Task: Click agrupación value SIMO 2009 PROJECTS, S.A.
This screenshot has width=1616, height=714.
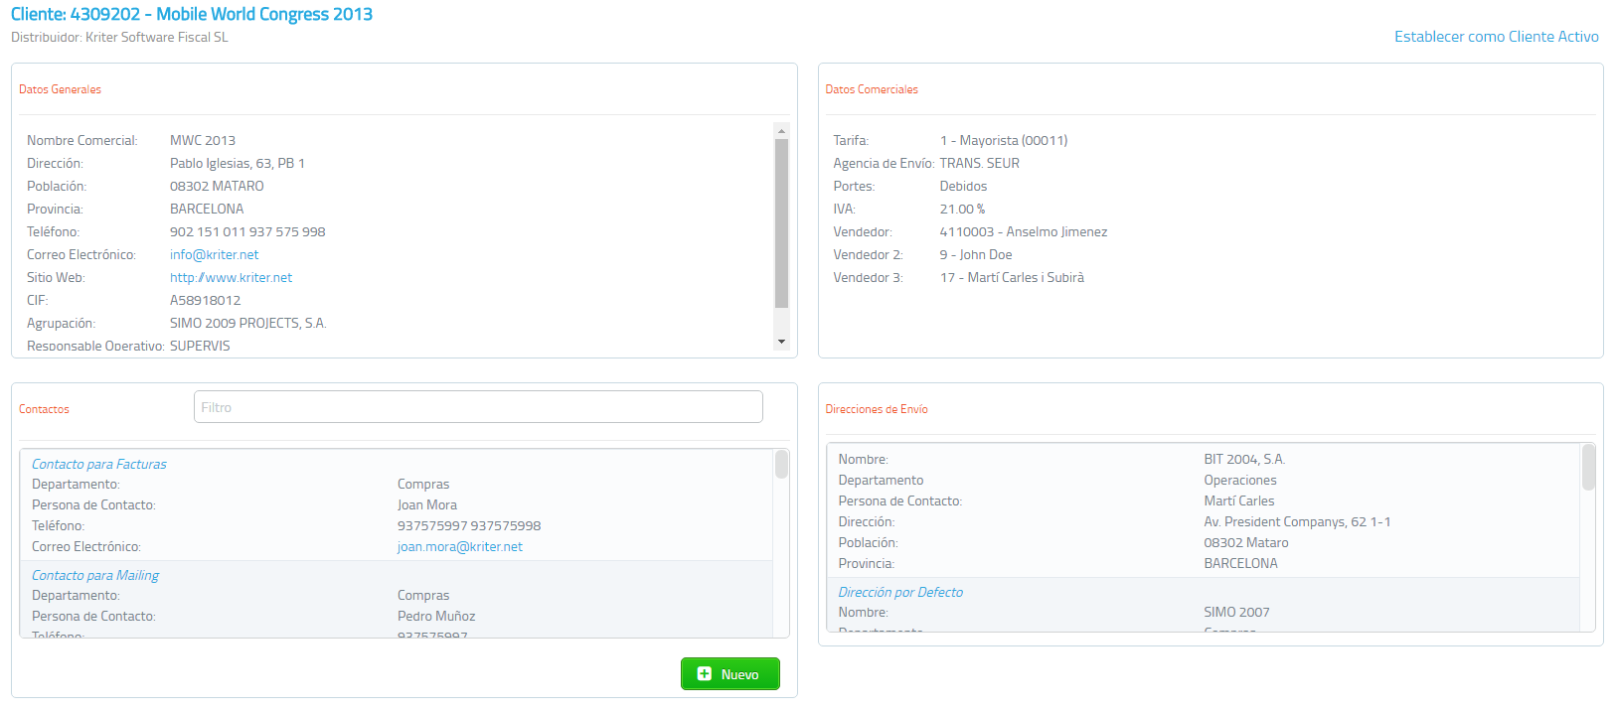Action: click(x=247, y=324)
